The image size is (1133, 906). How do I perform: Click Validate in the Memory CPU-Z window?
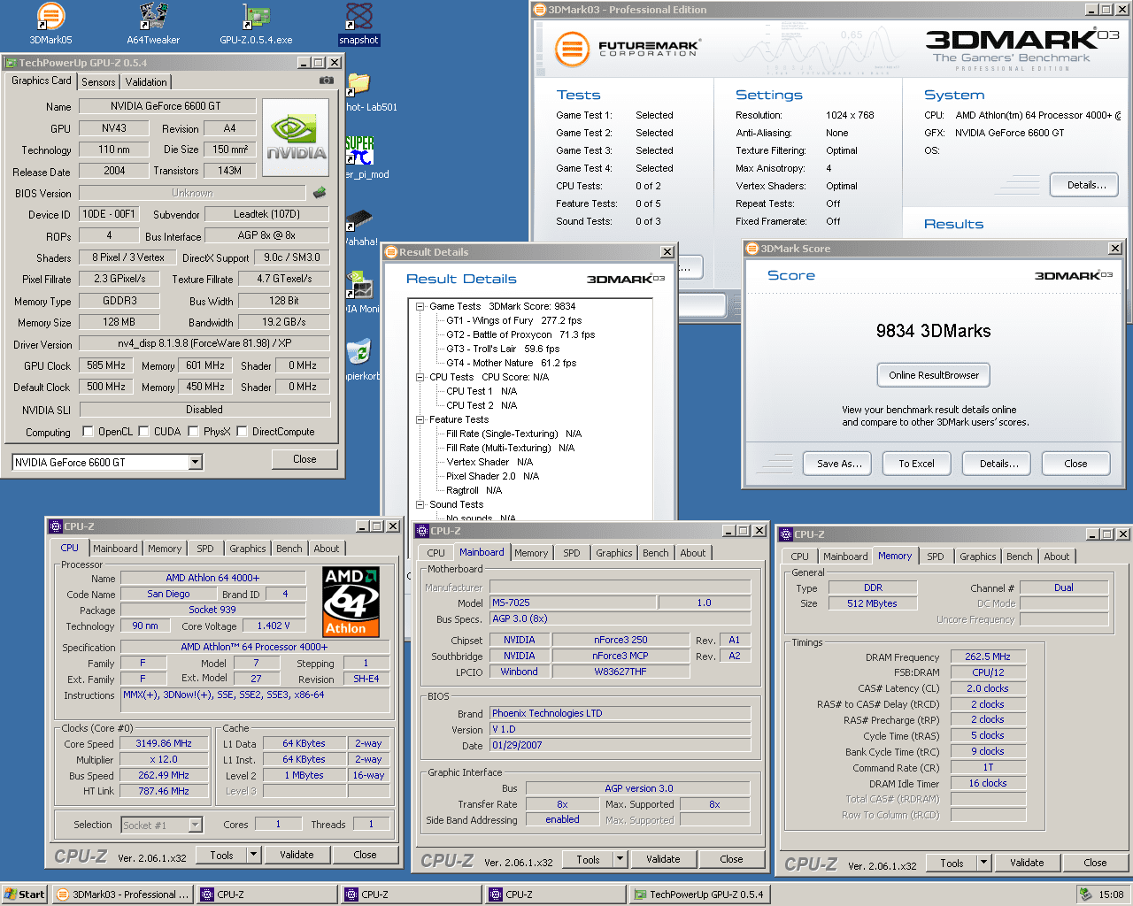pyautogui.click(x=1027, y=863)
